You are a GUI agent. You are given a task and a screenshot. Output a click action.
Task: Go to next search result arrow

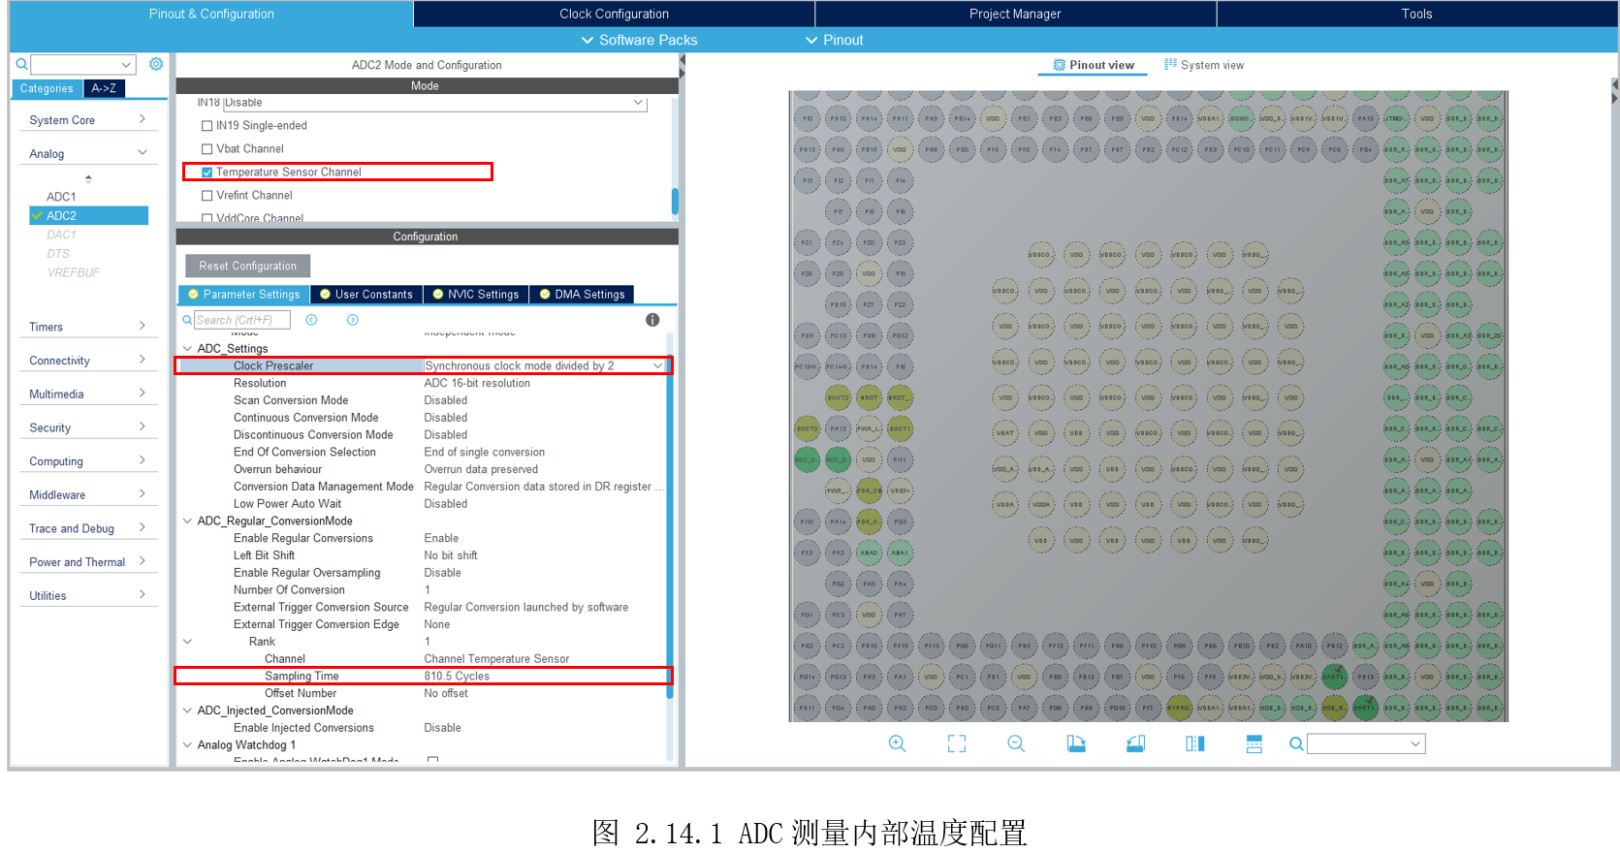click(353, 320)
